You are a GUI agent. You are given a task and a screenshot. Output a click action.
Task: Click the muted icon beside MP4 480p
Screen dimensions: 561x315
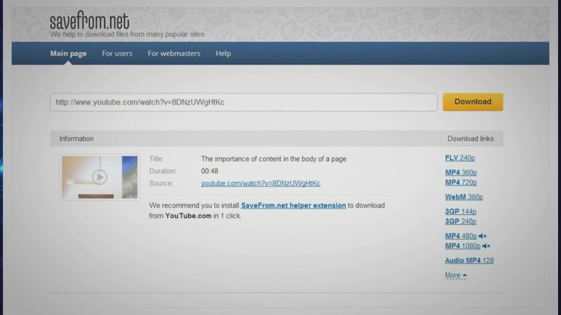click(x=482, y=236)
